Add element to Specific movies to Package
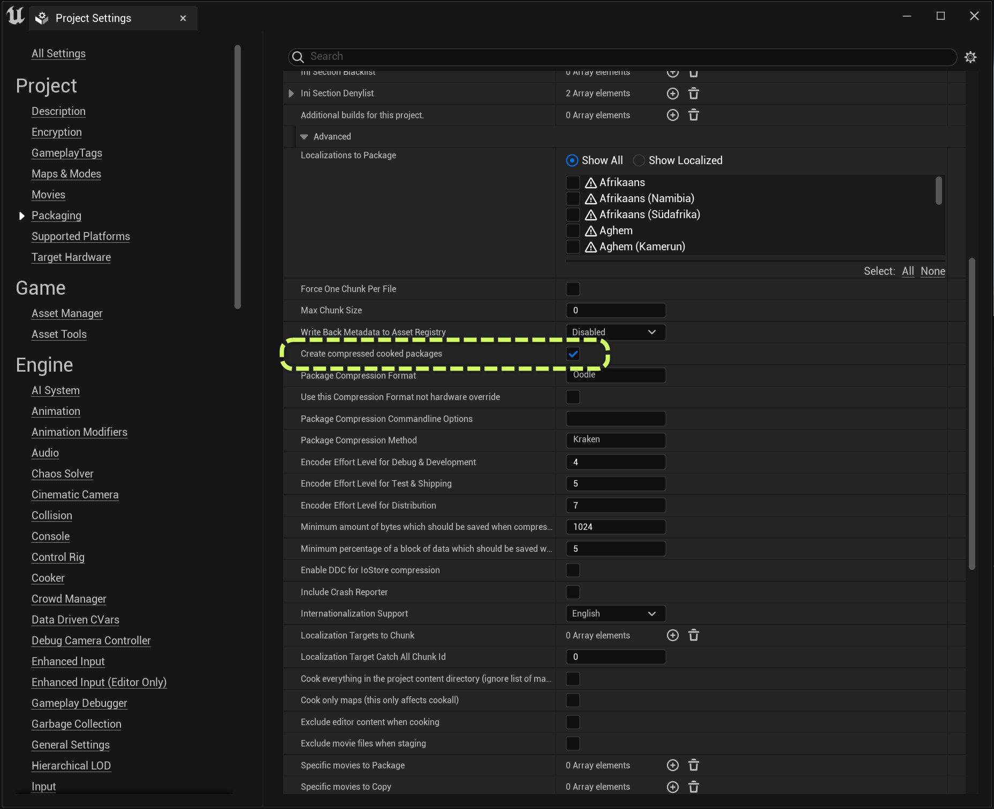The image size is (994, 809). (672, 765)
